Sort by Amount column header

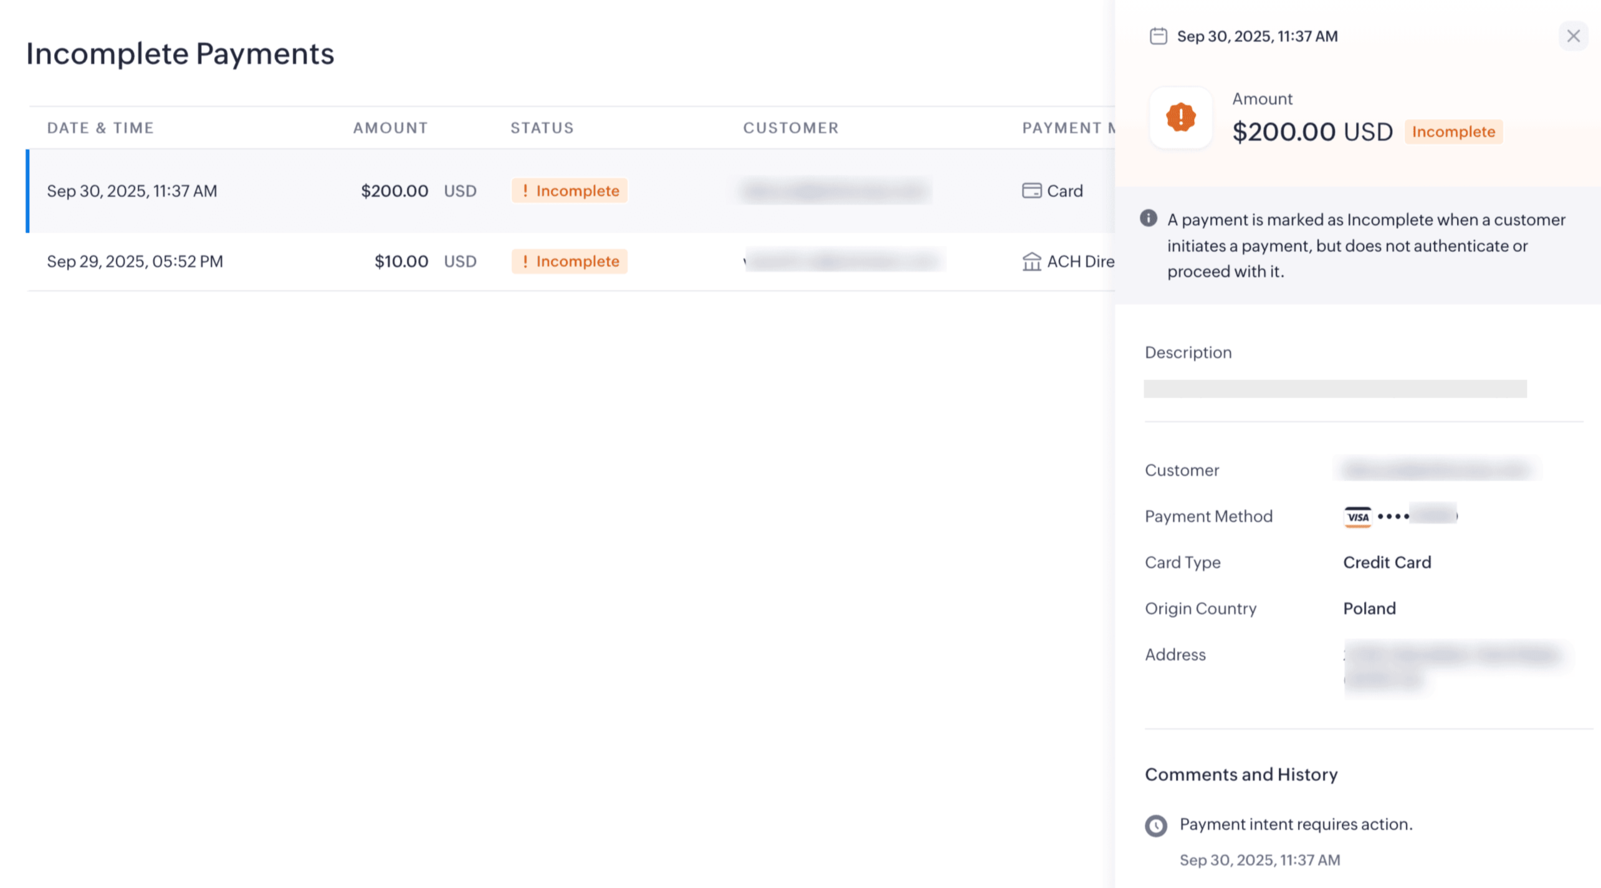coord(390,128)
